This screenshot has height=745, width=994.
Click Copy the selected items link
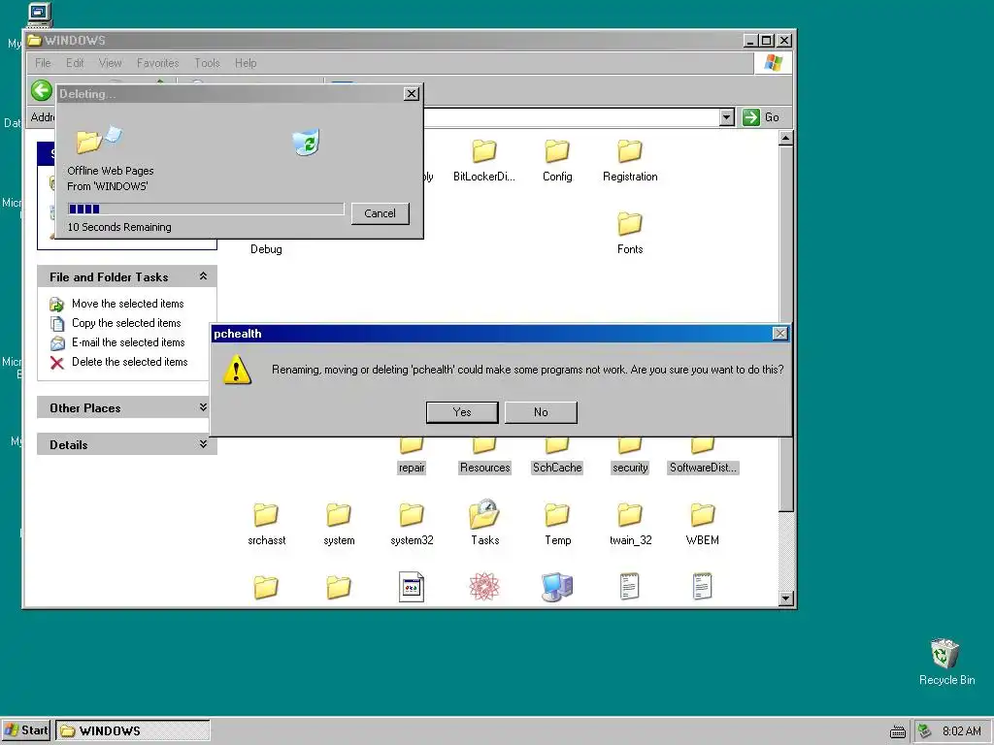(126, 323)
